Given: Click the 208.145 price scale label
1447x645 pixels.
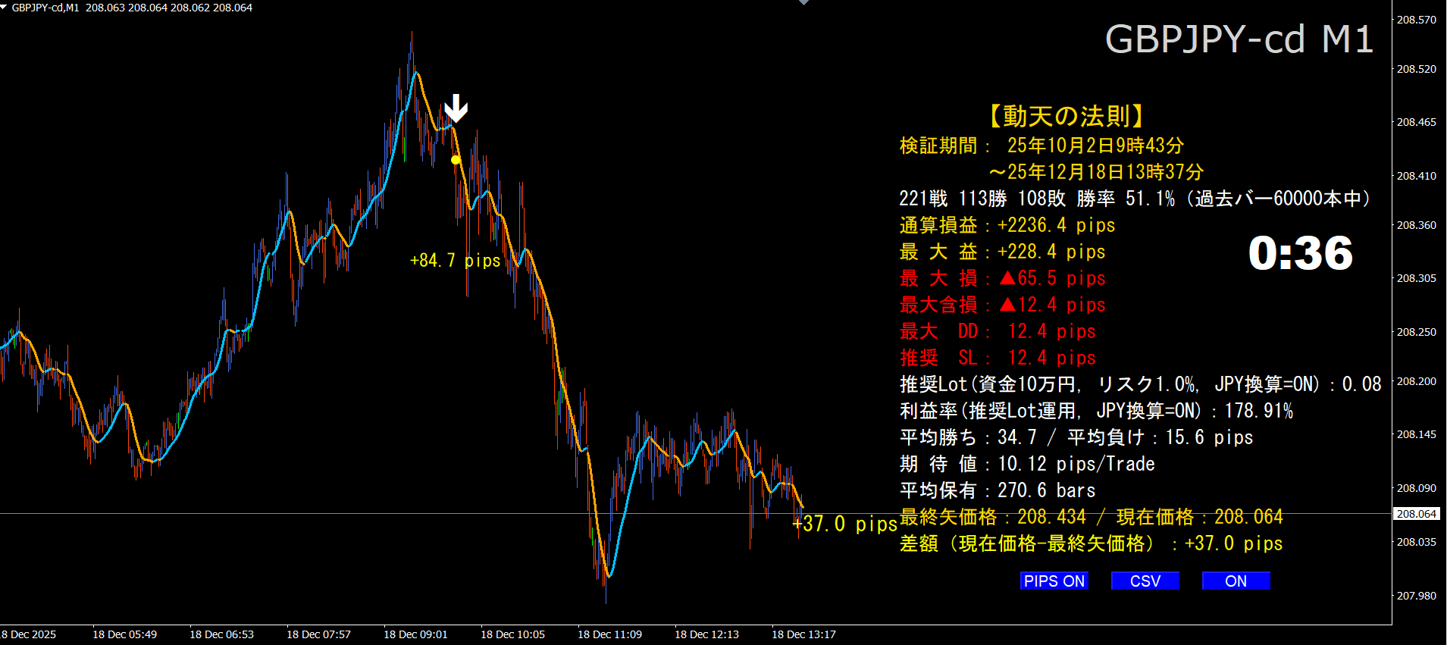Looking at the screenshot, I should (1417, 434).
